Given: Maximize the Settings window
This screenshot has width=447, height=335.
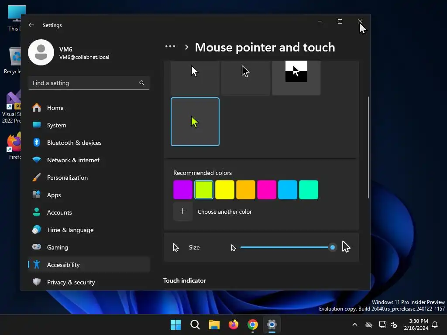Looking at the screenshot, I should (x=340, y=21).
